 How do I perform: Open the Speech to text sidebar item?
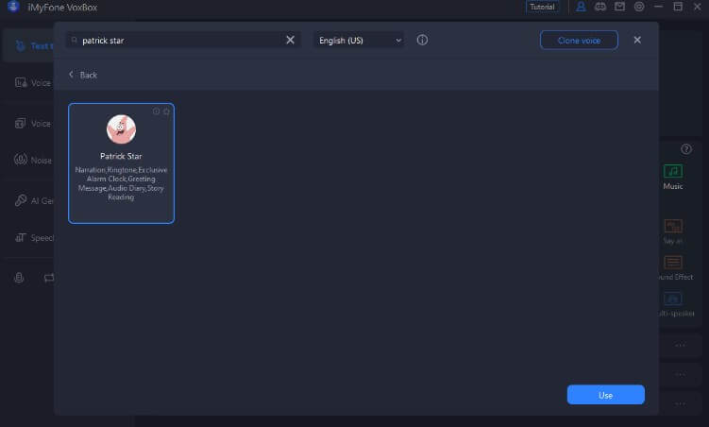[x=33, y=237]
